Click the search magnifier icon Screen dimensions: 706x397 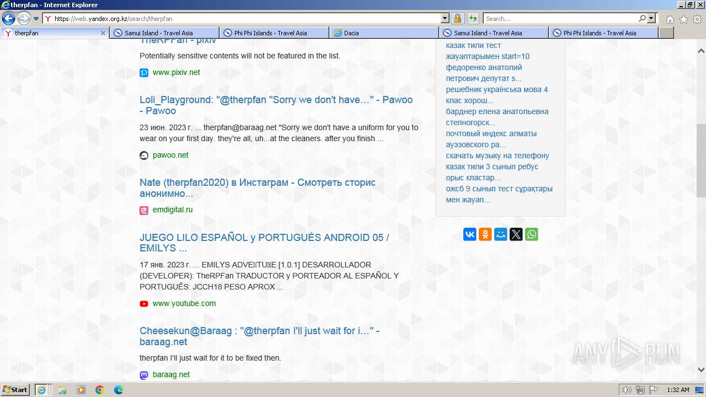(642, 18)
